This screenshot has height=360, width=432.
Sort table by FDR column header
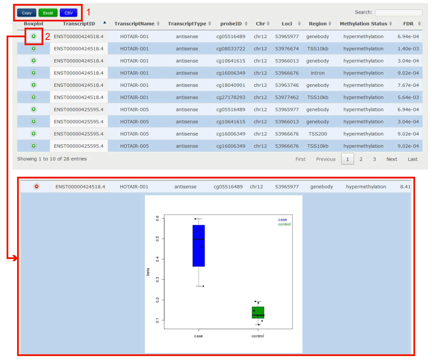click(x=408, y=24)
